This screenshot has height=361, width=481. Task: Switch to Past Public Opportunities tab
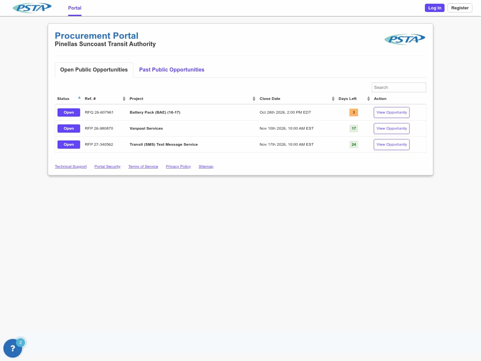click(172, 70)
